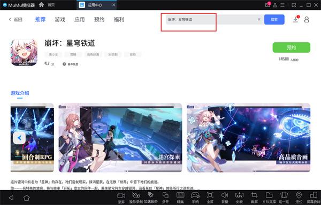Viewport: 321px width, 205px height.
Task: Open the downloads icon with red badge
Action: [x=296, y=19]
